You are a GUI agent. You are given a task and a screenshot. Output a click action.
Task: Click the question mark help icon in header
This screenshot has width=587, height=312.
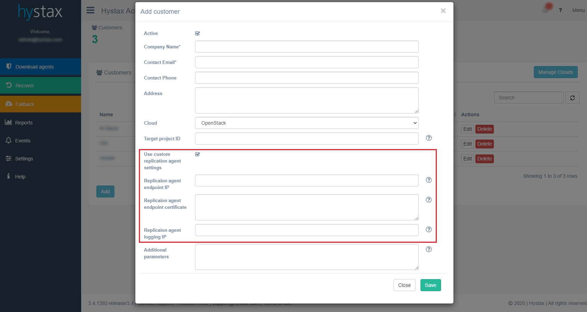click(560, 10)
